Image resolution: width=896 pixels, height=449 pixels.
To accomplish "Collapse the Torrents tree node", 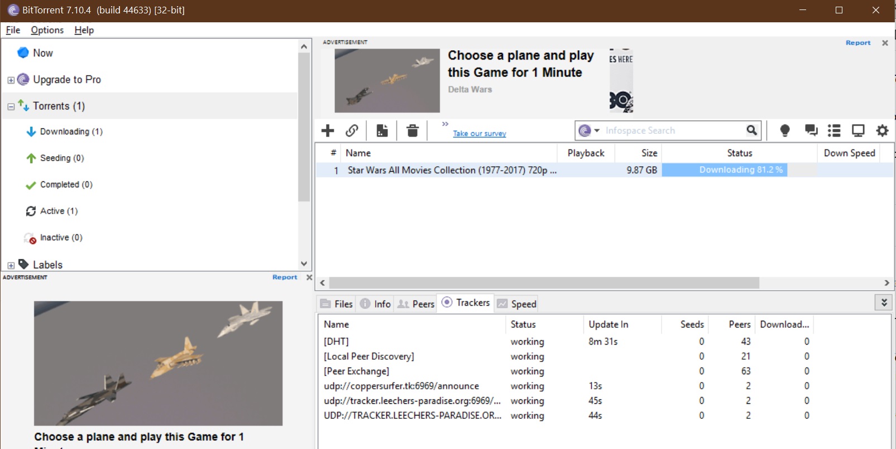I will coord(11,107).
